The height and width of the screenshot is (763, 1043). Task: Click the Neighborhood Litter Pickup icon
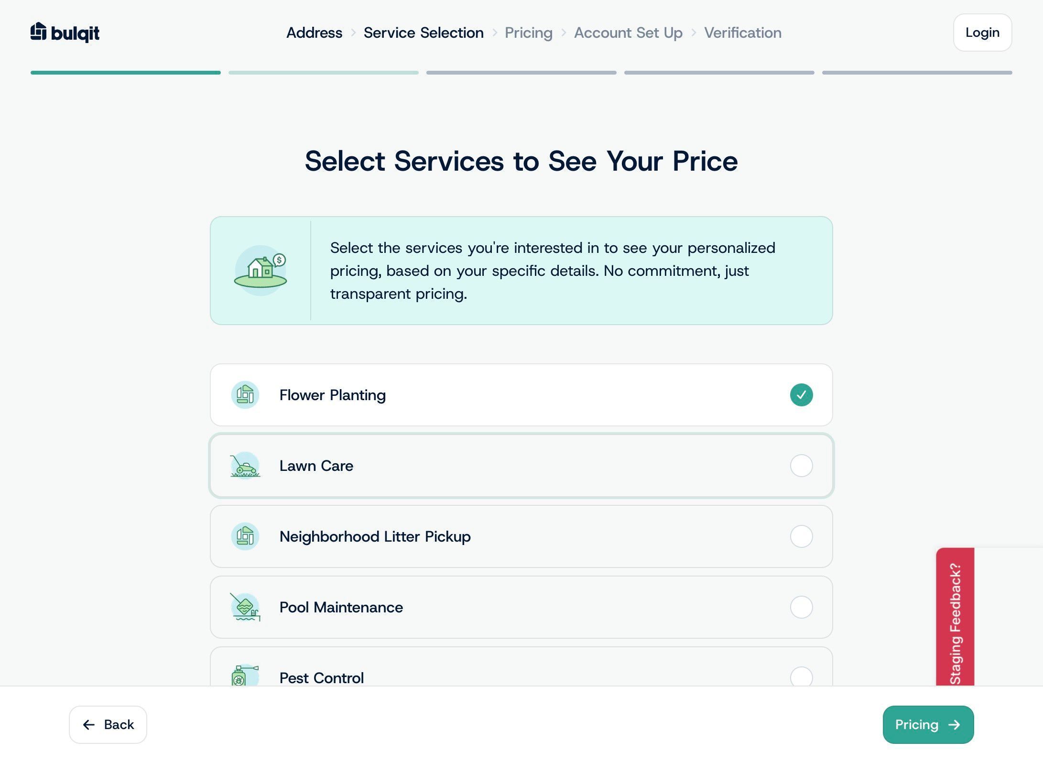(245, 536)
